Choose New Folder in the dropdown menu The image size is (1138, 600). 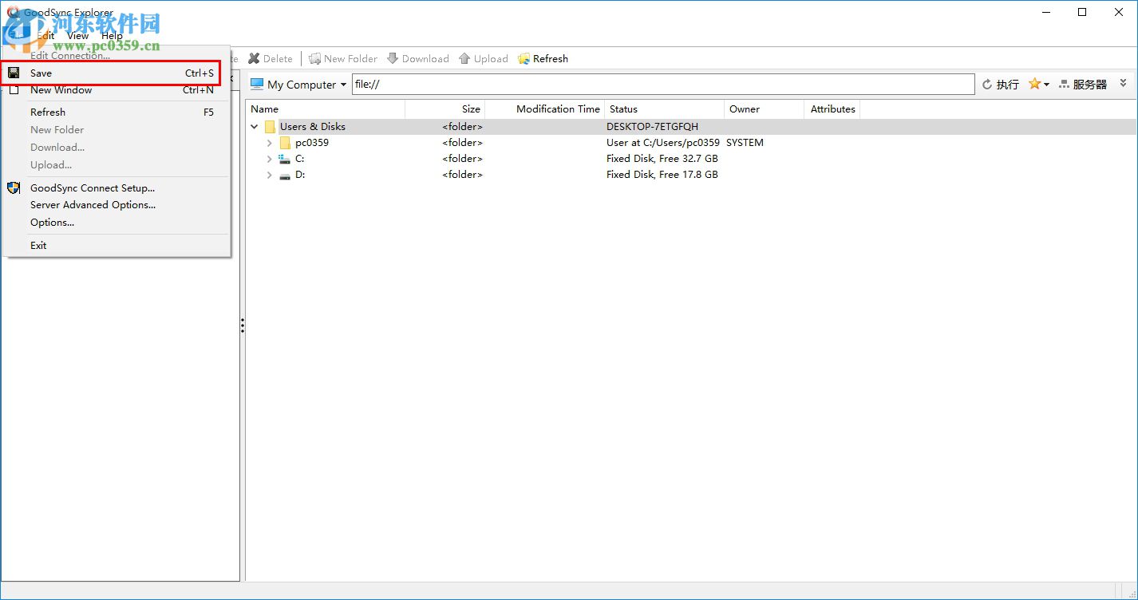[117, 130]
